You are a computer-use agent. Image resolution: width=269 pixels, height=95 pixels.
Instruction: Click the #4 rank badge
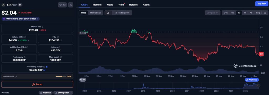coord(20,5)
